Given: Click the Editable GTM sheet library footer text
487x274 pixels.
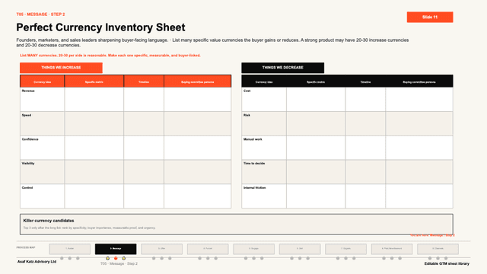Looking at the screenshot, I should click(447, 263).
